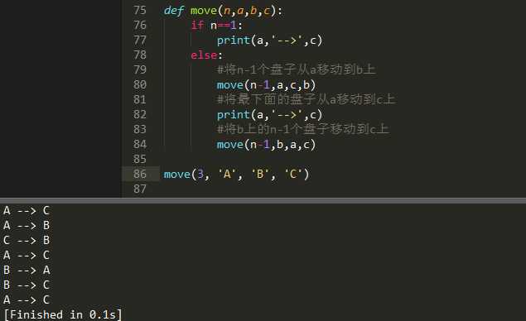The width and height of the screenshot is (526, 321).
Task: Click line number 77 in the gutter
Action: click(x=140, y=41)
